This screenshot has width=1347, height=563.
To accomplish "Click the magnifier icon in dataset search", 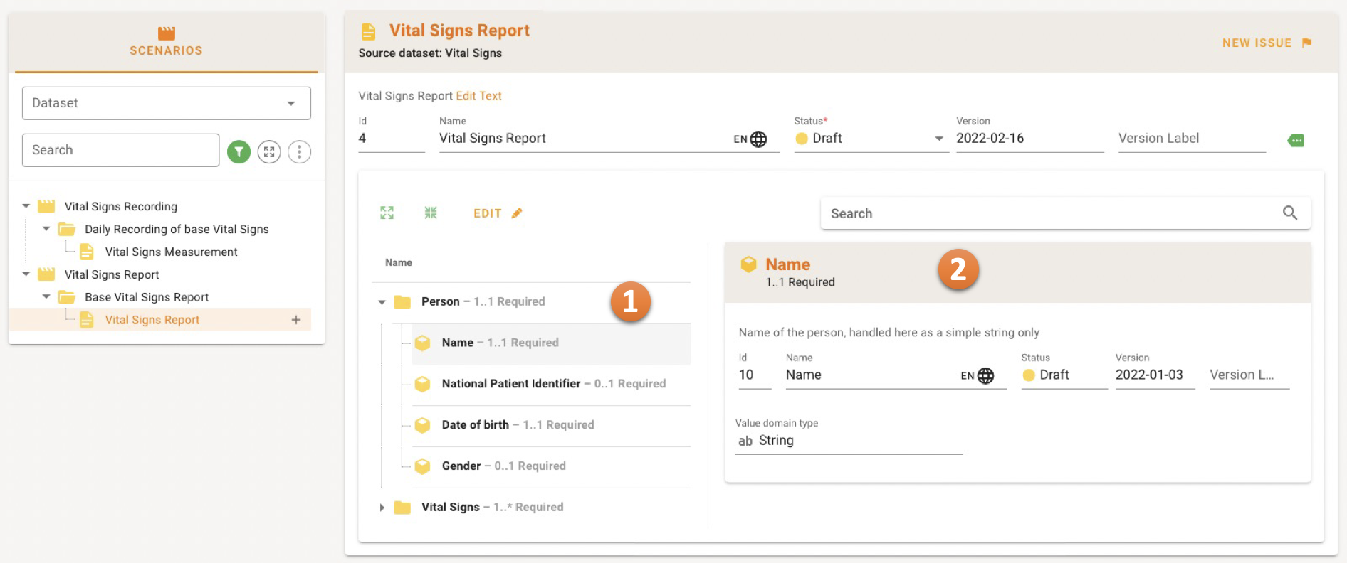I will 1289,213.
